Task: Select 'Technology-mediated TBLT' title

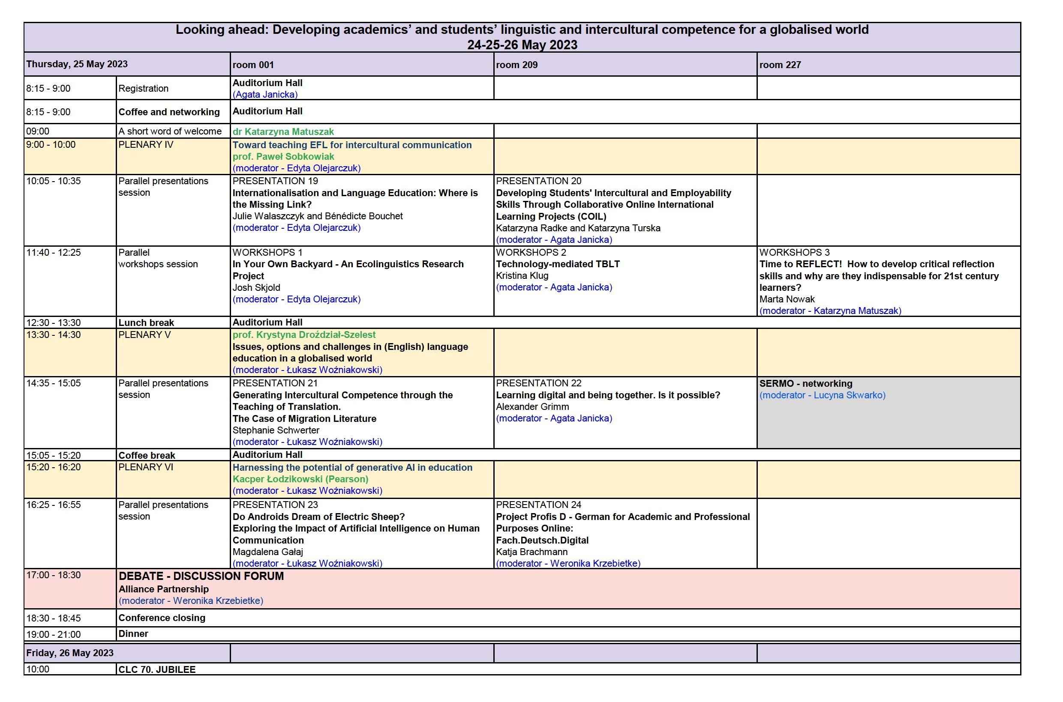Action: tap(558, 264)
